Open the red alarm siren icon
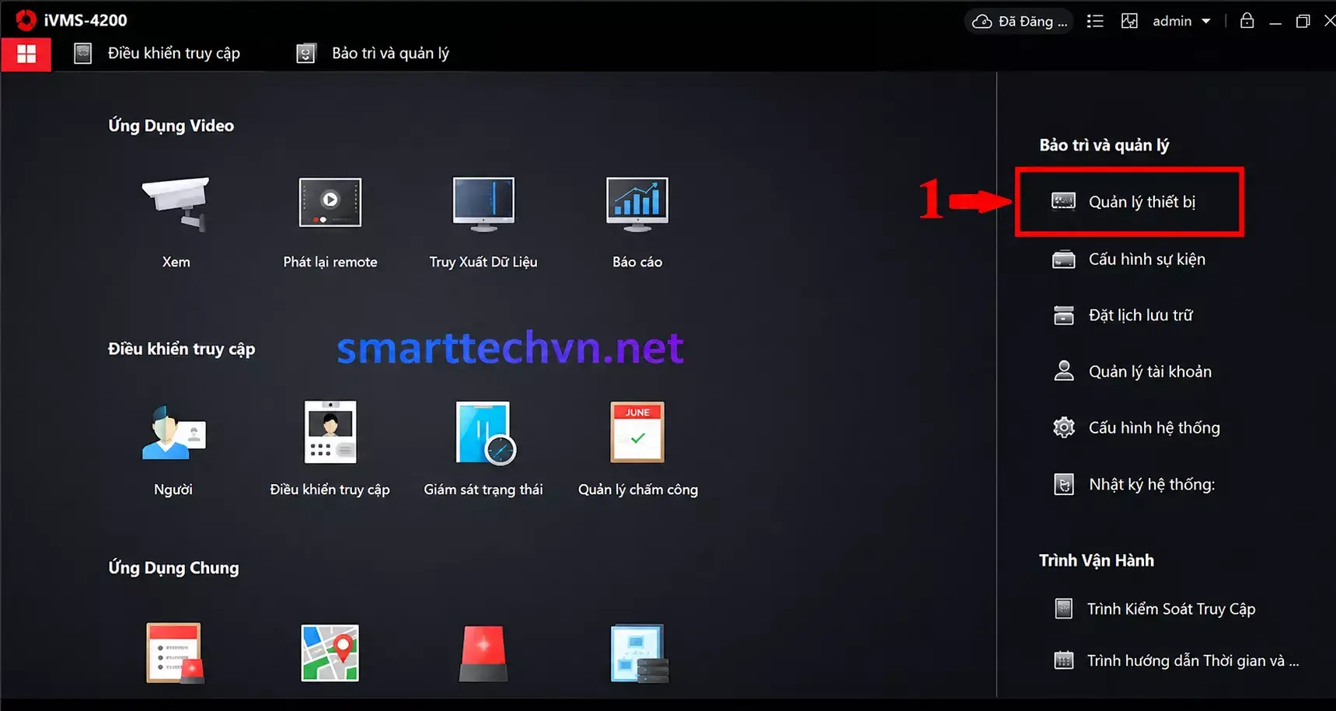This screenshot has height=711, width=1336. [x=483, y=653]
